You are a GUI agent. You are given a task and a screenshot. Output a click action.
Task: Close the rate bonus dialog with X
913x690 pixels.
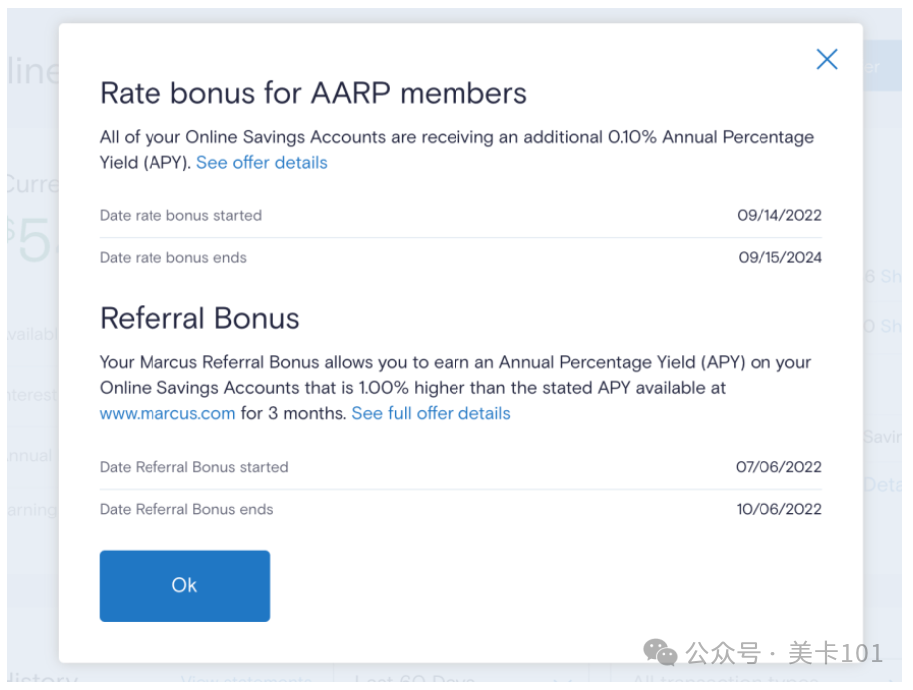click(x=826, y=59)
